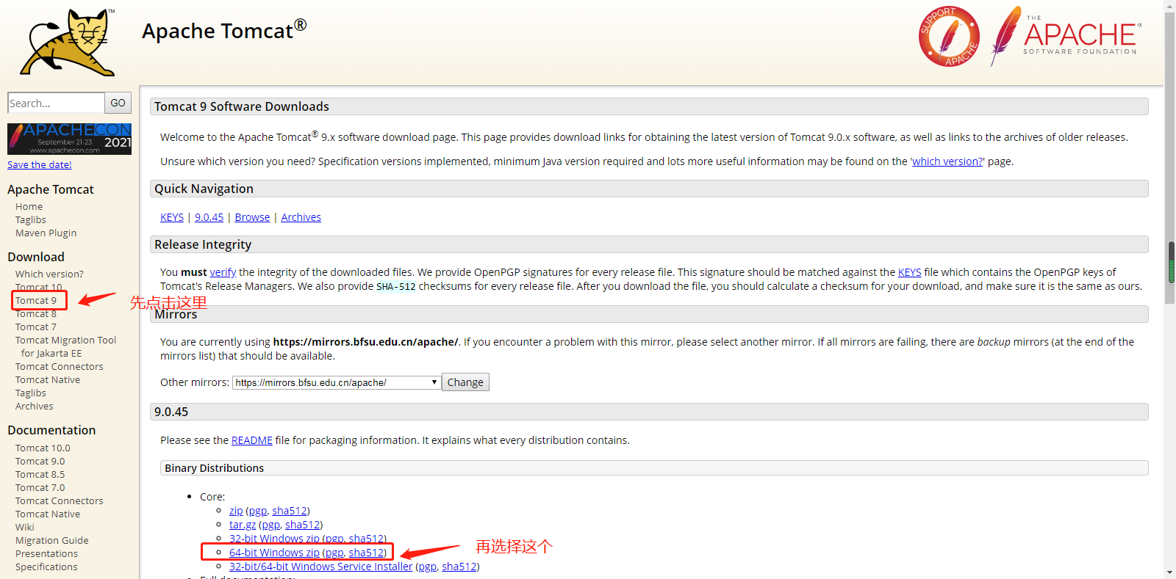
Task: Download the Core zip file
Action: pos(236,511)
